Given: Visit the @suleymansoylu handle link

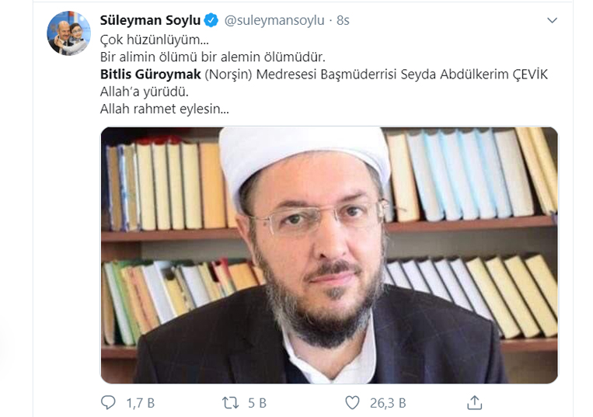Looking at the screenshot, I should click(274, 20).
